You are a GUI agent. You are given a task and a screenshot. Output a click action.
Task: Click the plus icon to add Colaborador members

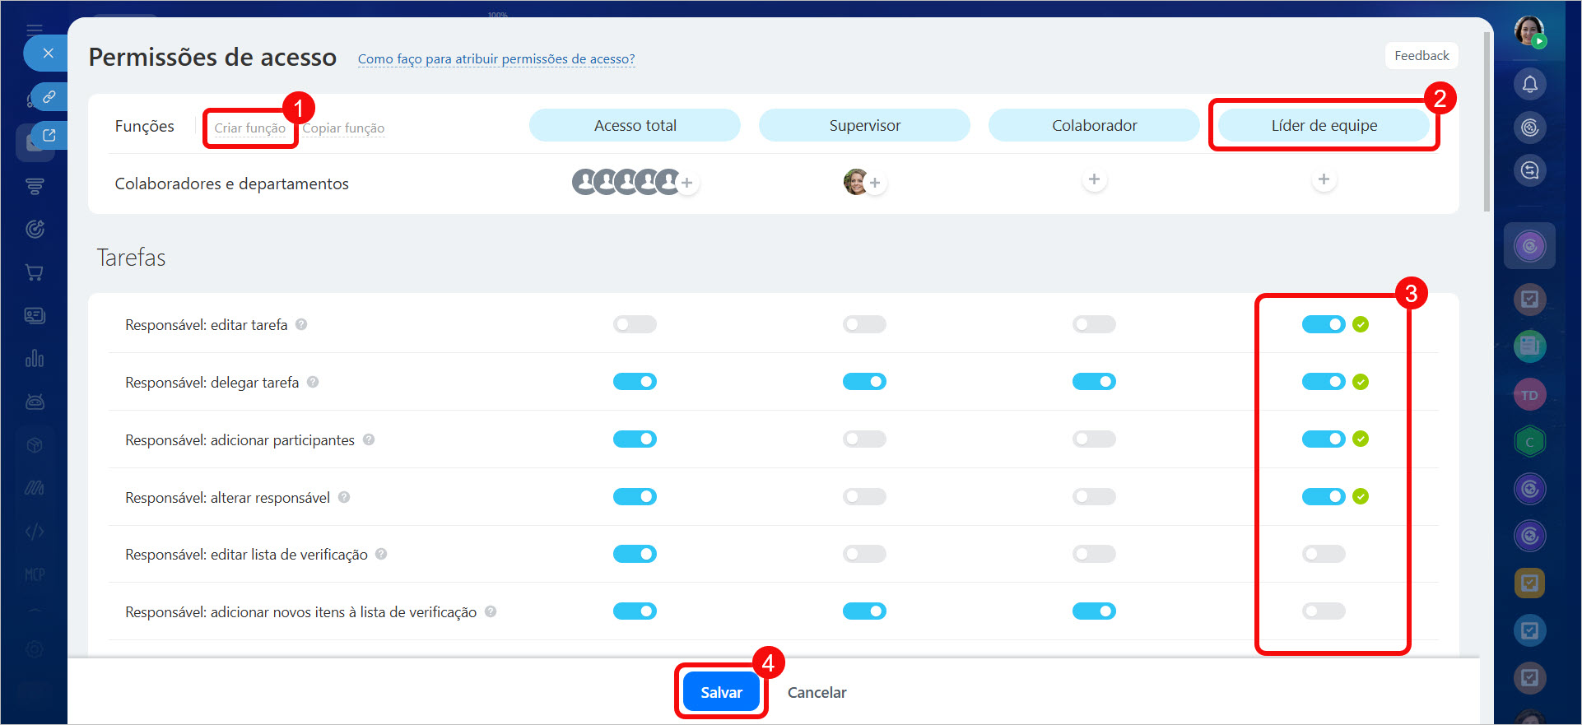tap(1094, 179)
